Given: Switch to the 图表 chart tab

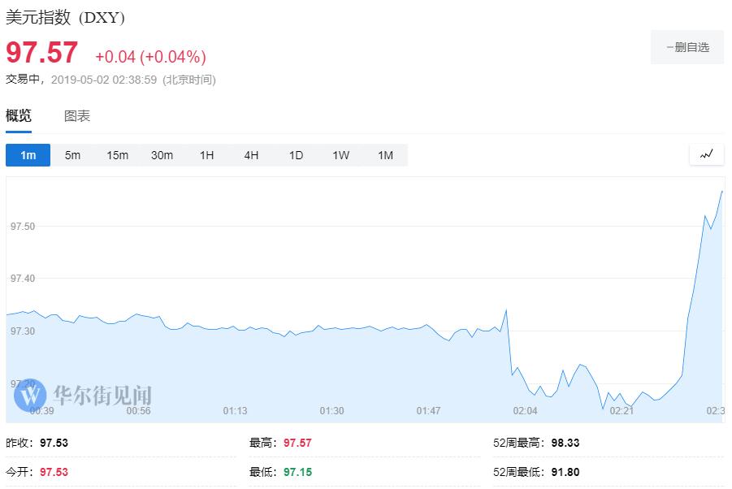Looking at the screenshot, I should pyautogui.click(x=77, y=116).
